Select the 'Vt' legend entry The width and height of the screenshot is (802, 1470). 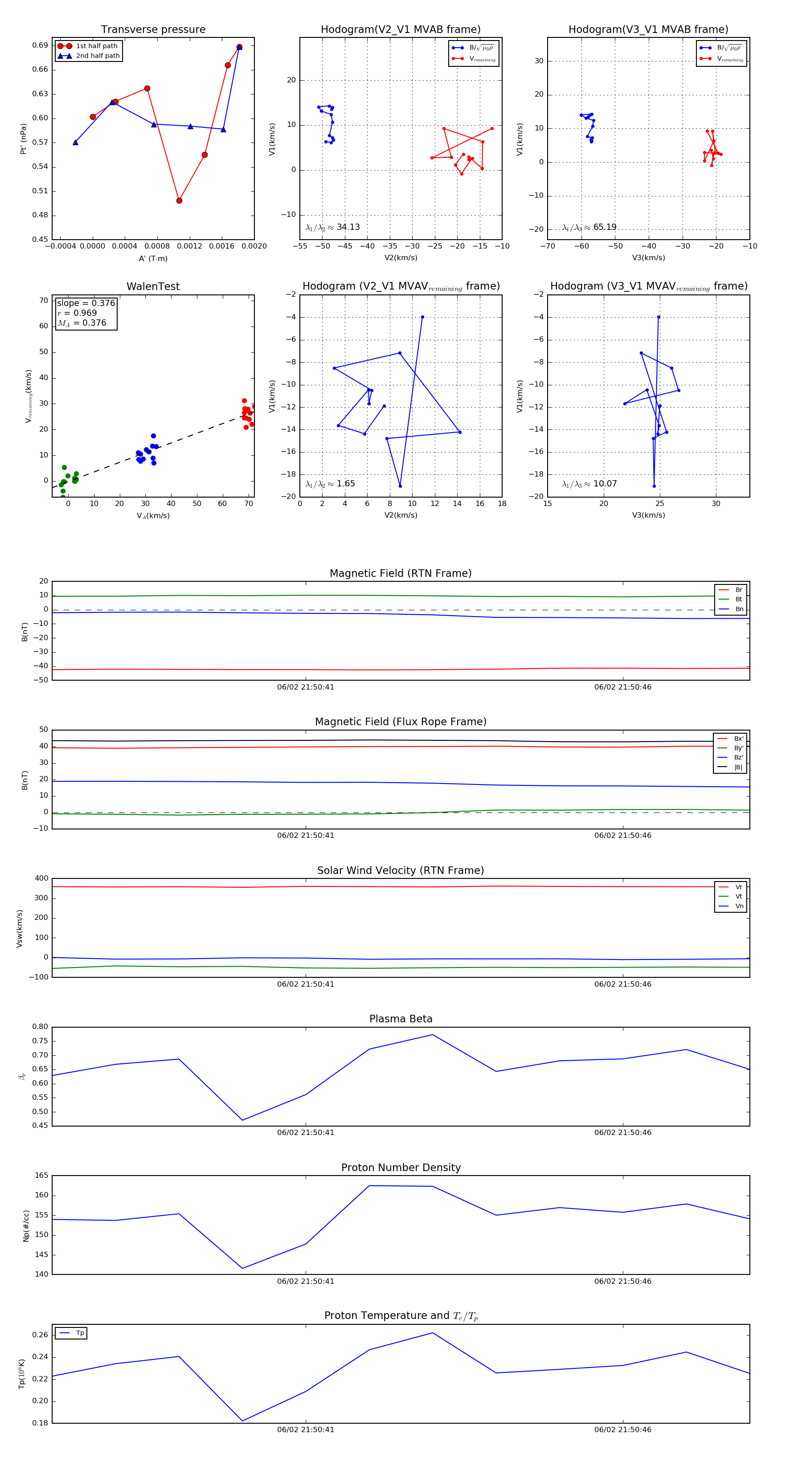coord(731,897)
